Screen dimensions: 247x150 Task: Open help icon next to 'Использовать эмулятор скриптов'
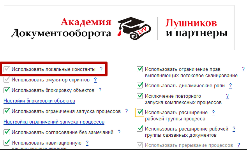95,80
